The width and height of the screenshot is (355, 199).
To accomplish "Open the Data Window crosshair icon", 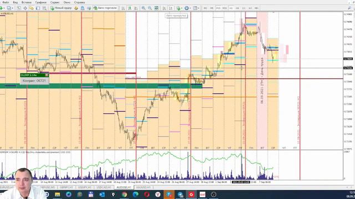I will click(x=25, y=8).
